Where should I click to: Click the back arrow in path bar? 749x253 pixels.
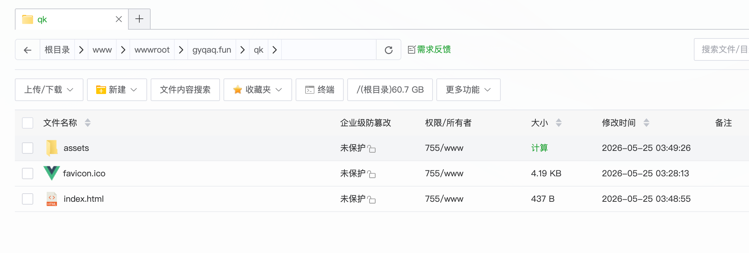(x=28, y=50)
